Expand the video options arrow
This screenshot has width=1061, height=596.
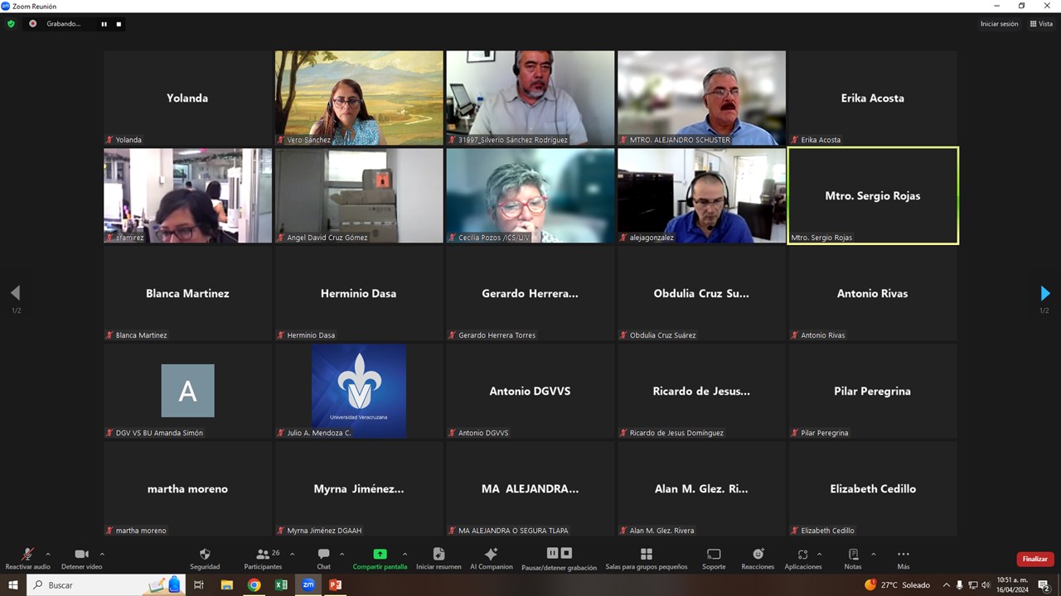pyautogui.click(x=102, y=554)
